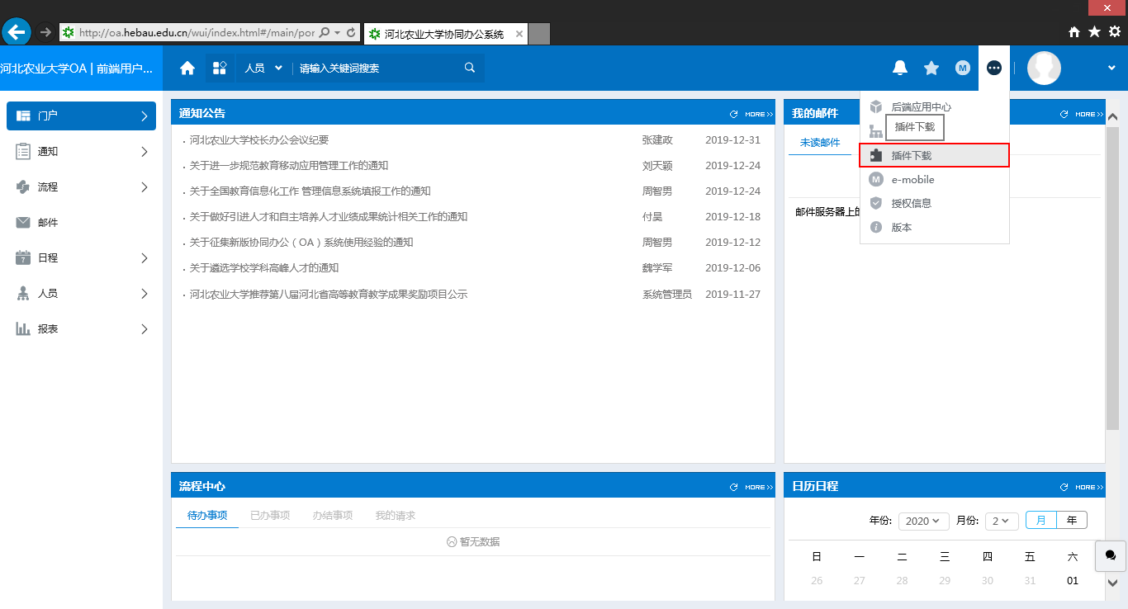Image resolution: width=1128 pixels, height=609 pixels.
Task: Click MORE in 通知公告 header
Action: tap(758, 114)
